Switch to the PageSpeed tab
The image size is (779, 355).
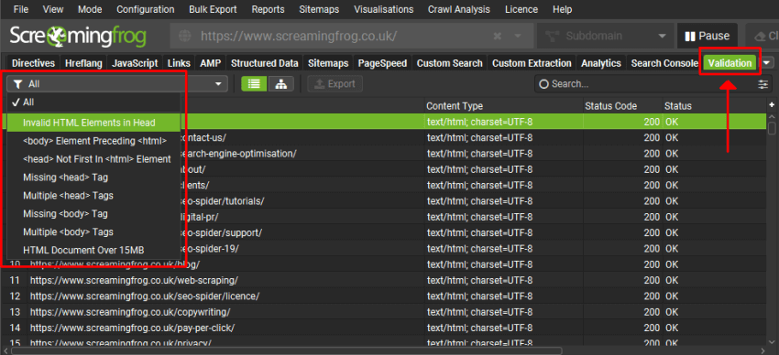(x=382, y=63)
